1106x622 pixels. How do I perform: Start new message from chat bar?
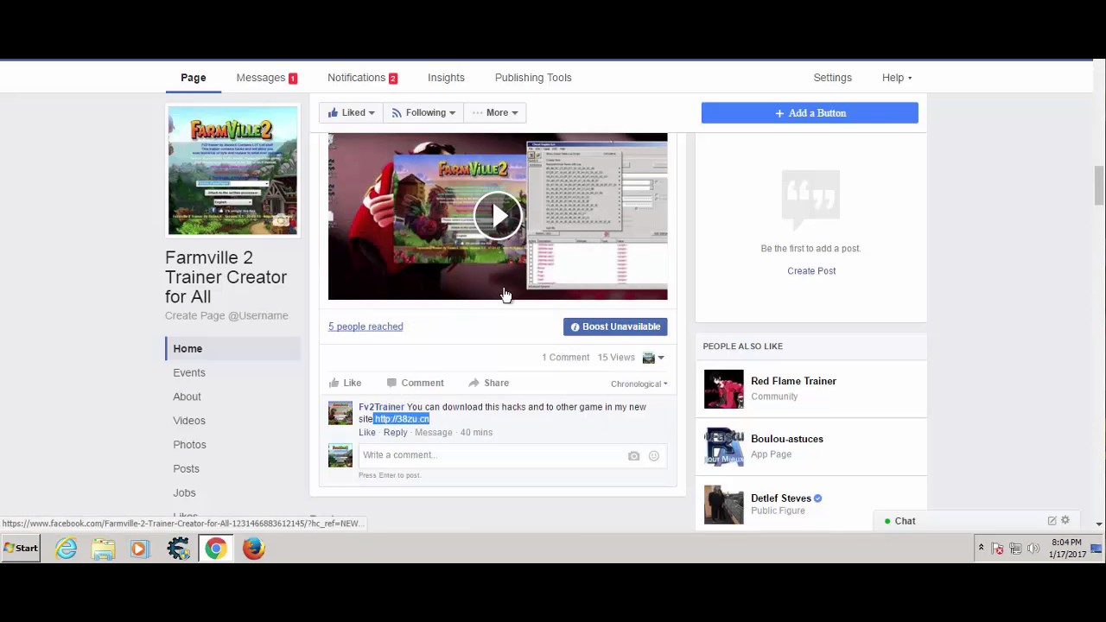[1052, 520]
